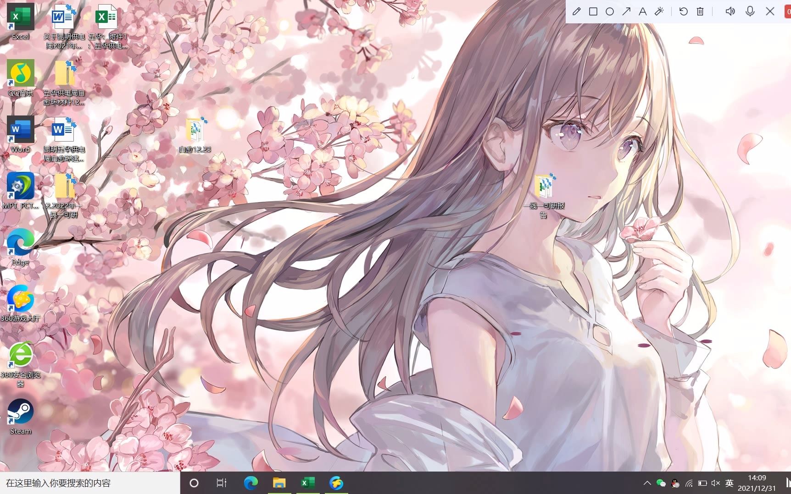This screenshot has width=791, height=494.
Task: Click the red recording indicator button
Action: [788, 11]
